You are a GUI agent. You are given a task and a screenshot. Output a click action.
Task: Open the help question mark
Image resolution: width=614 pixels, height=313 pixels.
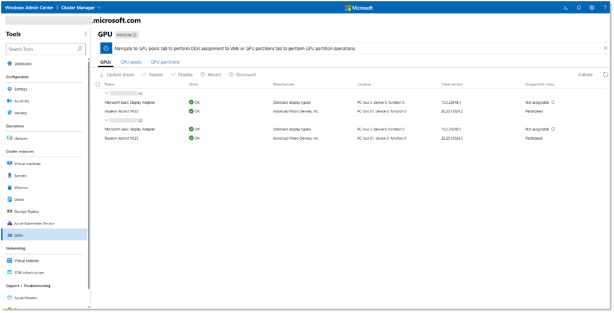point(605,7)
